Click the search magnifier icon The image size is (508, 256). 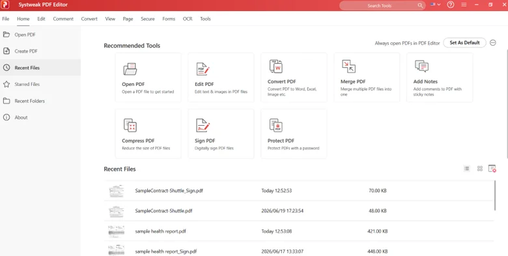coord(420,5)
